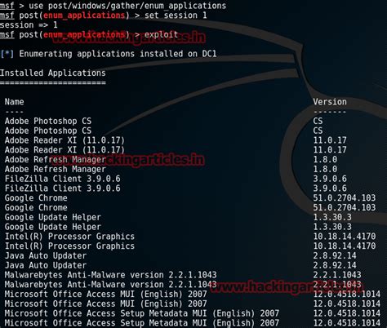Viewport: 387px width, 328px height.
Task: Click the 'use post/windows/gather/enum_applications' command text
Action: (x=127, y=6)
